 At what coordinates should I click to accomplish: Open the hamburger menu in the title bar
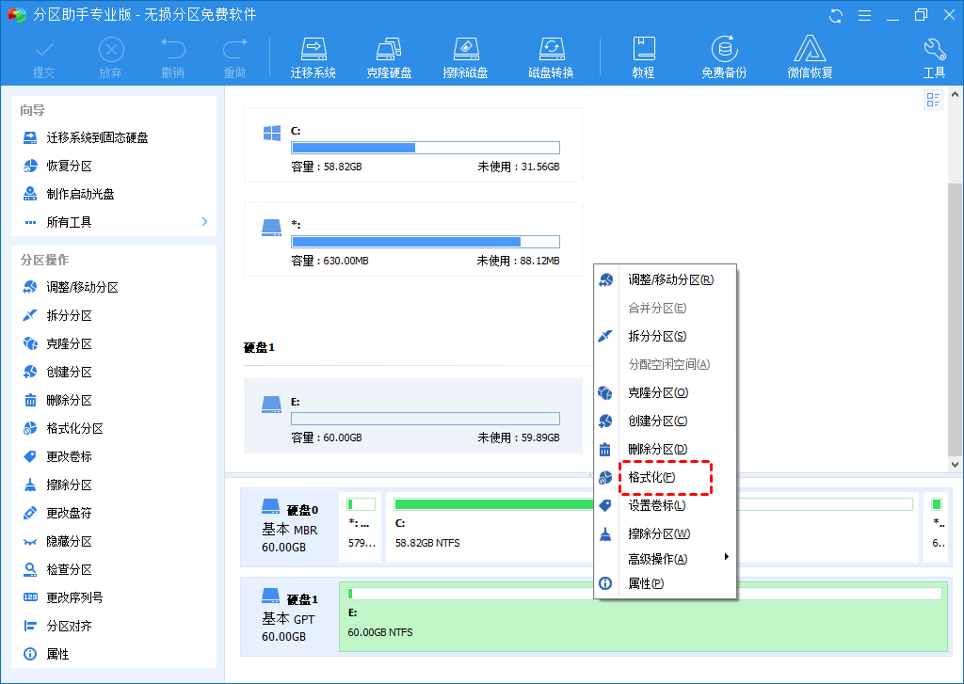pos(864,14)
